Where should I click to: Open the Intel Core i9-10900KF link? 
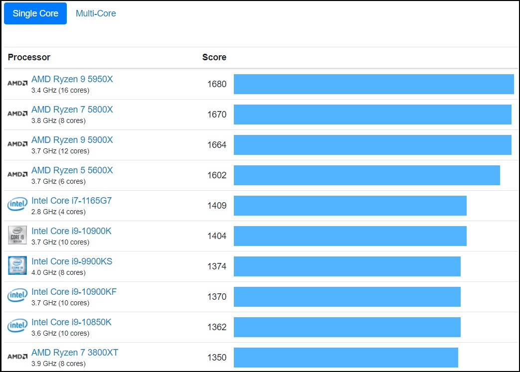pyautogui.click(x=74, y=292)
